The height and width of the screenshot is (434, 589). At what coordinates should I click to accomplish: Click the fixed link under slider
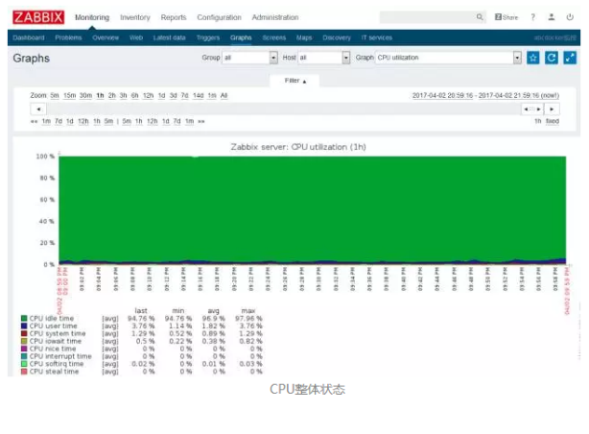[x=553, y=121]
